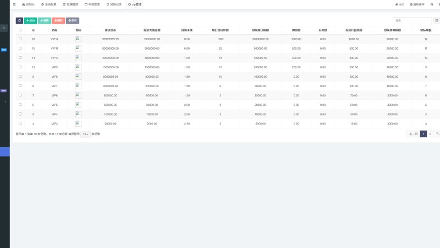
Task: Click the red delete (删除) button
Action: pyautogui.click(x=58, y=20)
